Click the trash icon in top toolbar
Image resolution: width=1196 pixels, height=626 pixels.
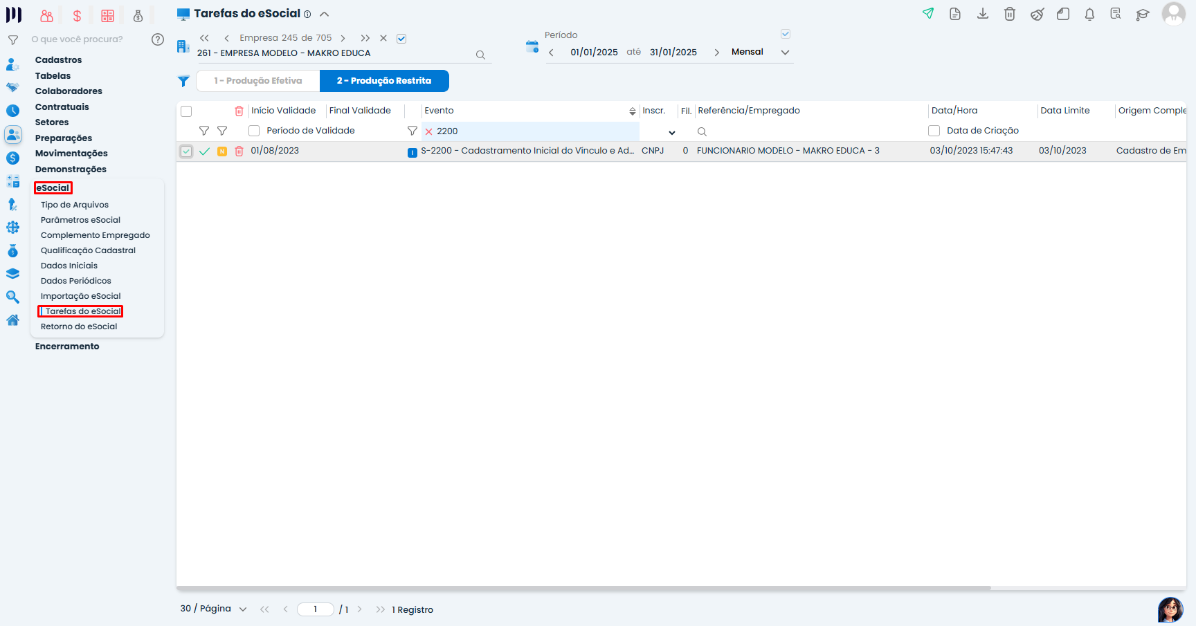1009,14
